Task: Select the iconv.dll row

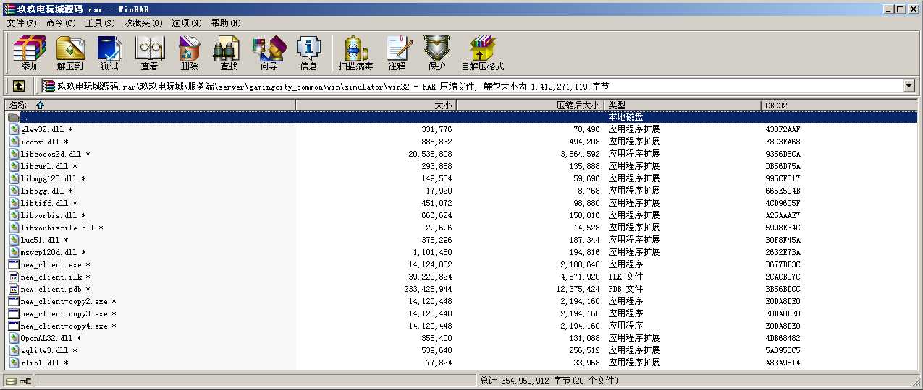Action: [460, 142]
